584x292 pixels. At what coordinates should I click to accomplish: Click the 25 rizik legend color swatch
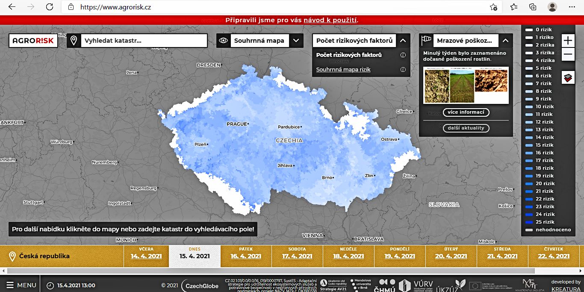(x=529, y=222)
